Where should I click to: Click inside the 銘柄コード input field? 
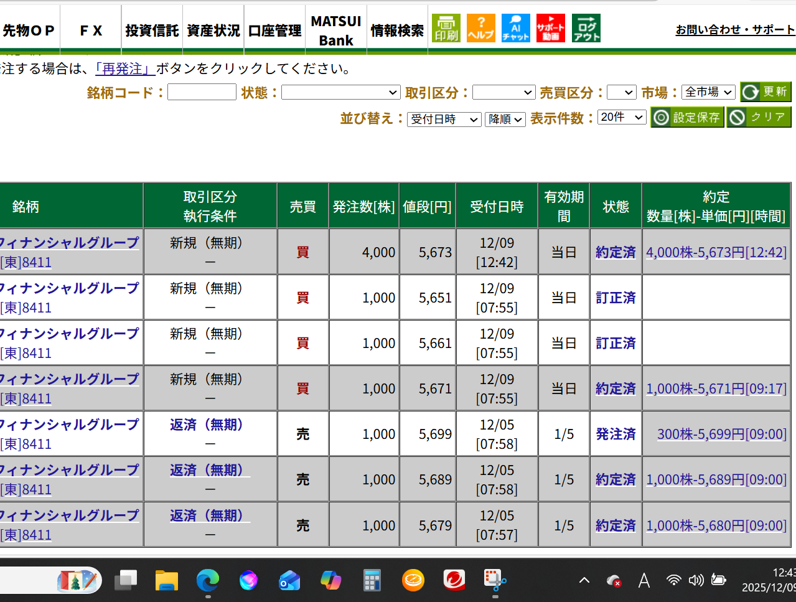click(201, 92)
